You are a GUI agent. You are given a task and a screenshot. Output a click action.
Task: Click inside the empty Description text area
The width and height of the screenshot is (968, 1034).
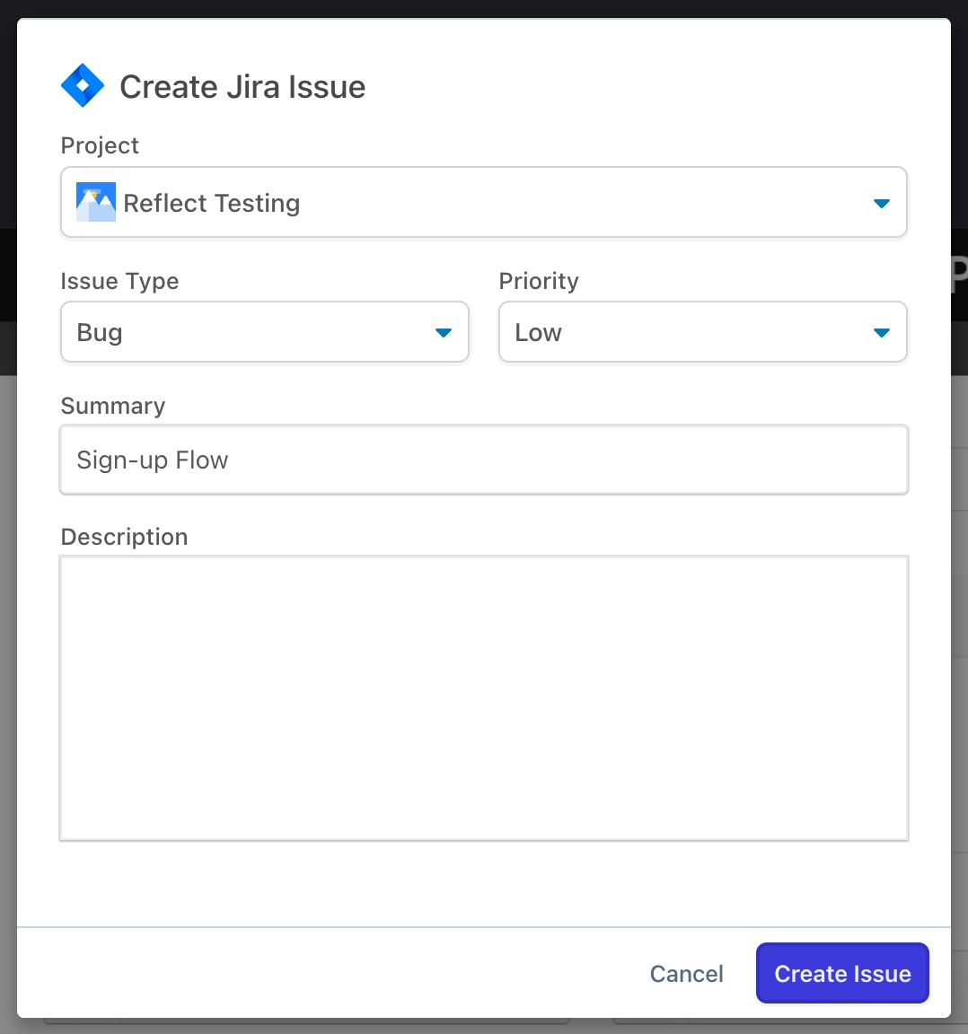484,697
